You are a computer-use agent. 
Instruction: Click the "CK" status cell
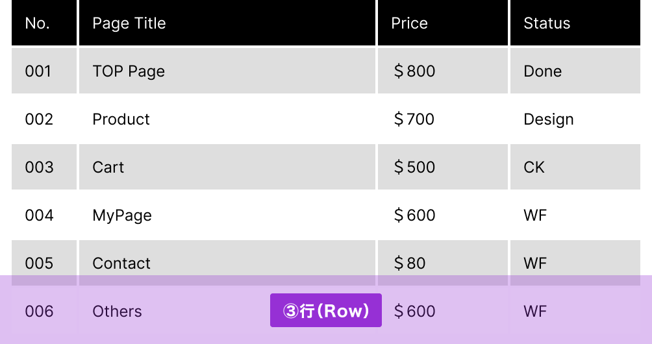point(534,167)
